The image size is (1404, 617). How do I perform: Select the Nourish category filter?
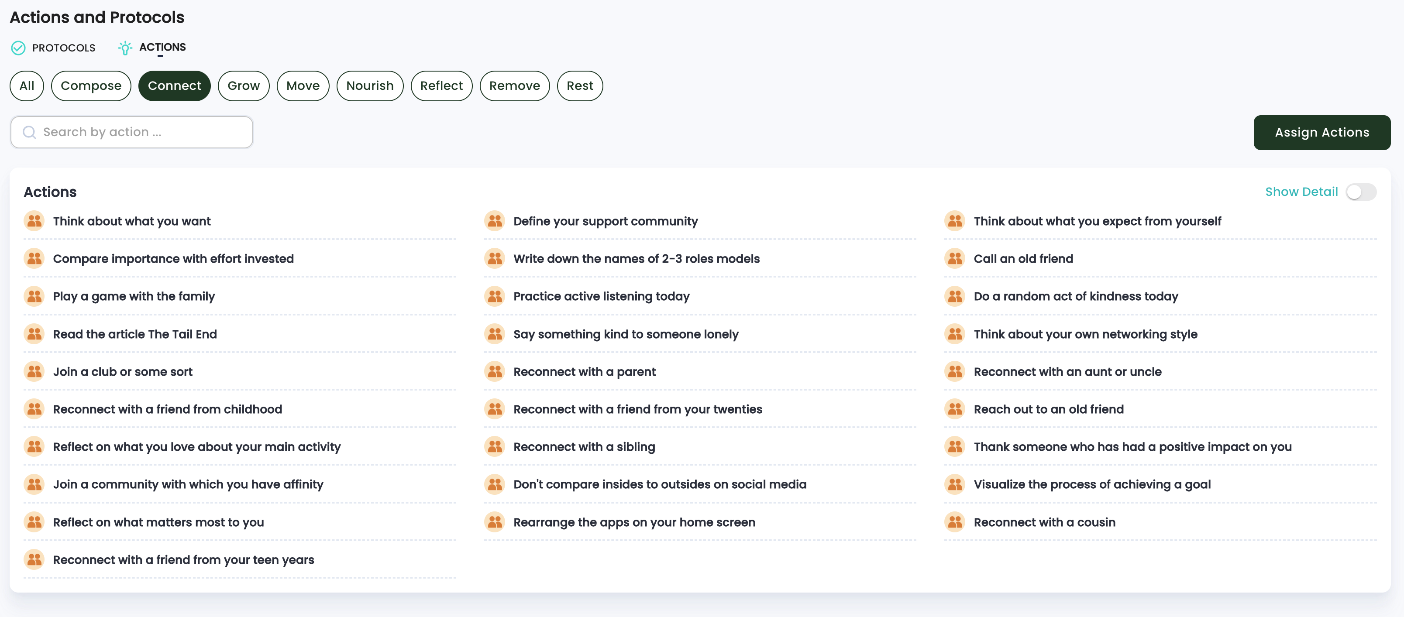[369, 86]
